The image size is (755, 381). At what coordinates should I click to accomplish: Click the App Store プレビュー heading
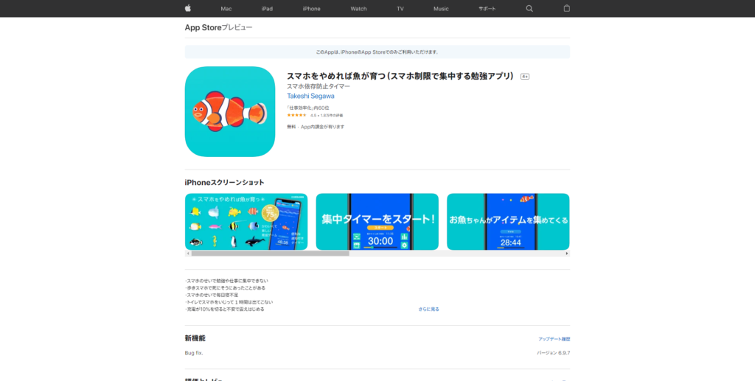click(218, 27)
